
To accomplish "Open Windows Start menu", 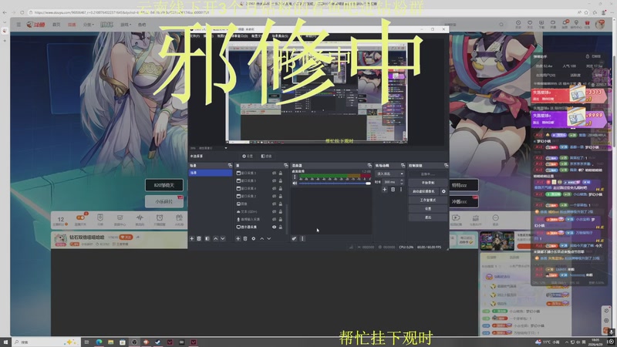I will pos(5,342).
